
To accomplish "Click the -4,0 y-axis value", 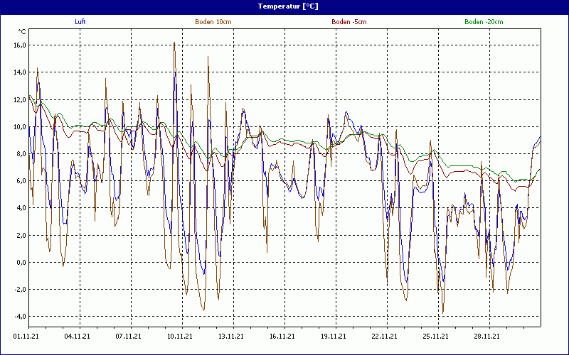I will (19, 317).
